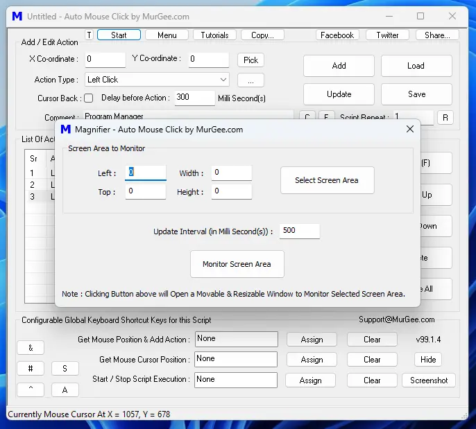This screenshot has width=476, height=429.
Task: Click the mouse cursor position status text
Action: 90,414
